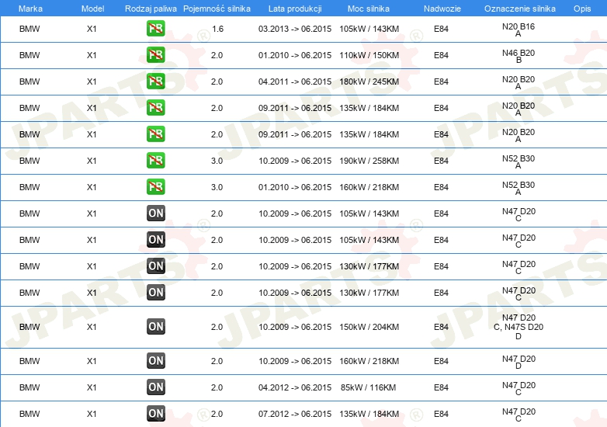
Task: Click the 'Nadwozie' column header
Action: (x=442, y=9)
